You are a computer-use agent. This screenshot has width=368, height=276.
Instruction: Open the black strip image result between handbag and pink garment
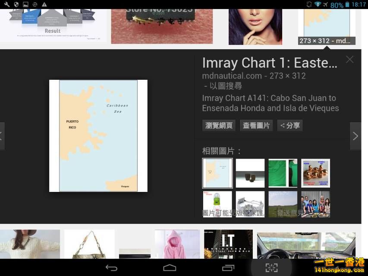[x=135, y=254]
